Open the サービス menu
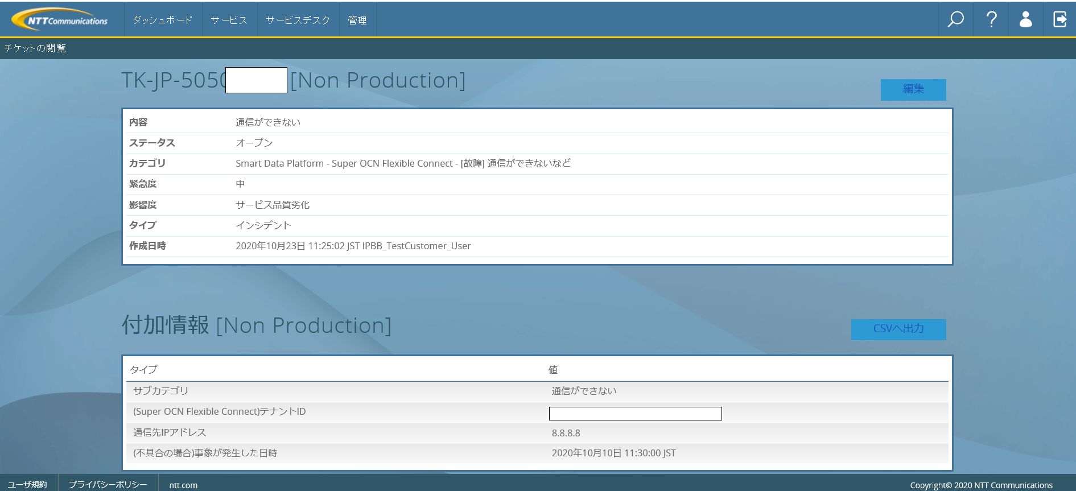Screen dimensions: 1076x491 click(x=229, y=20)
